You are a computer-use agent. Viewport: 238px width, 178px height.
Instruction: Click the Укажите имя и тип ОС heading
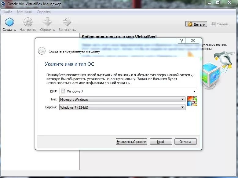[69, 64]
